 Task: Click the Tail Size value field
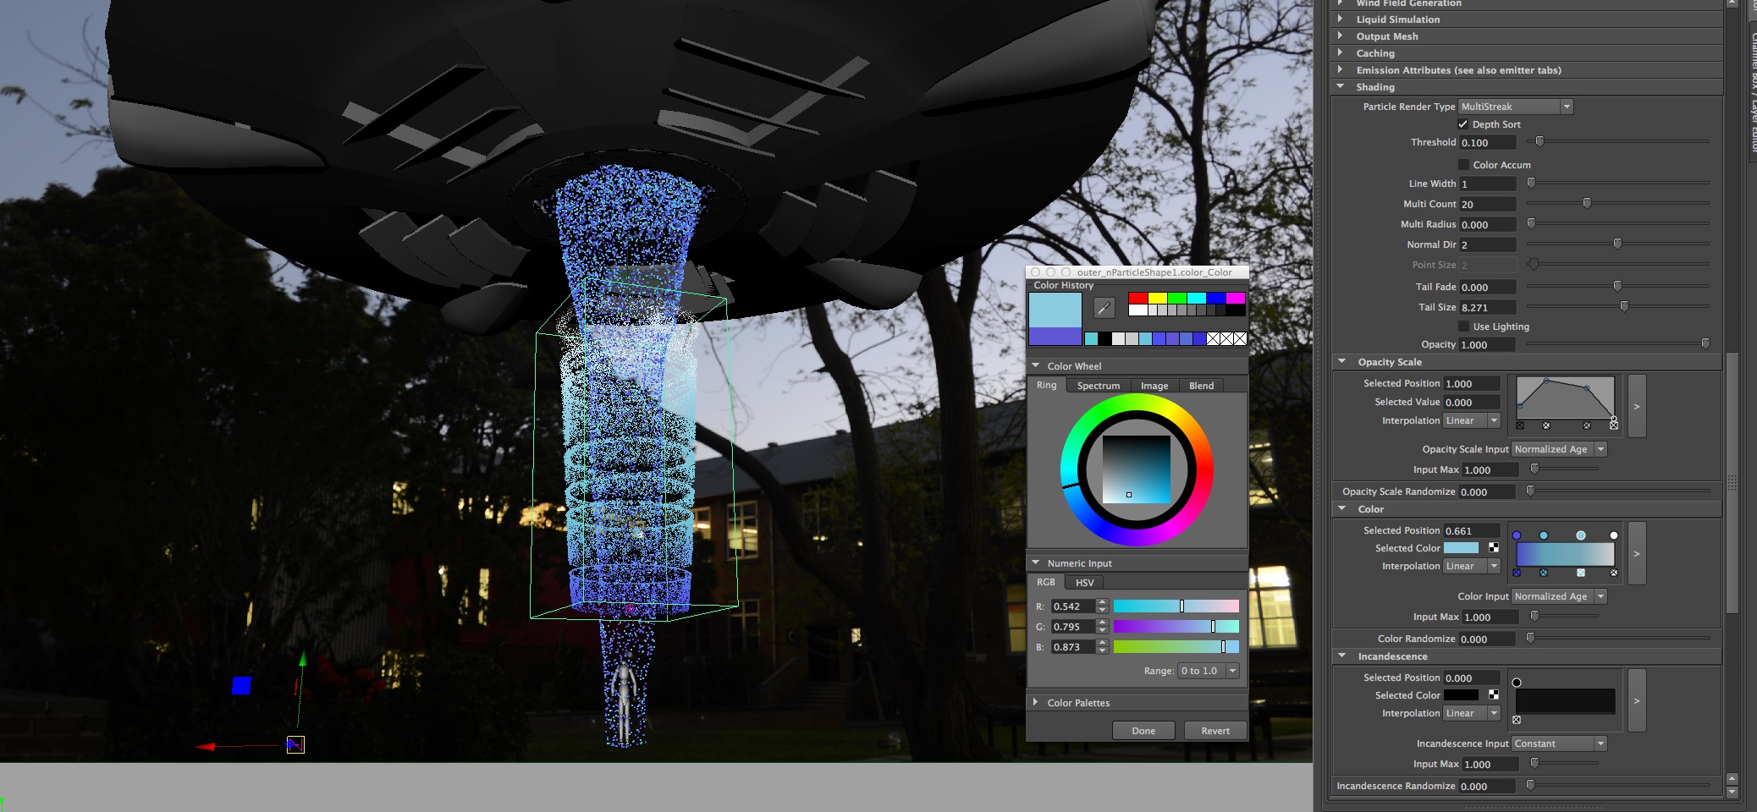point(1487,308)
